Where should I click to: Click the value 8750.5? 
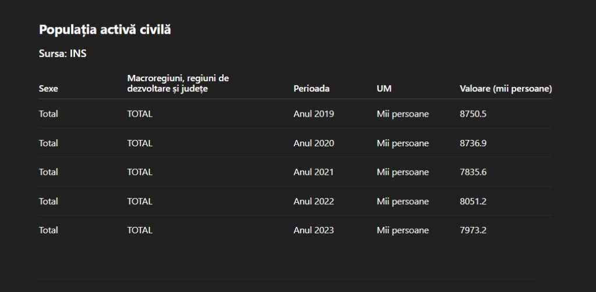473,114
